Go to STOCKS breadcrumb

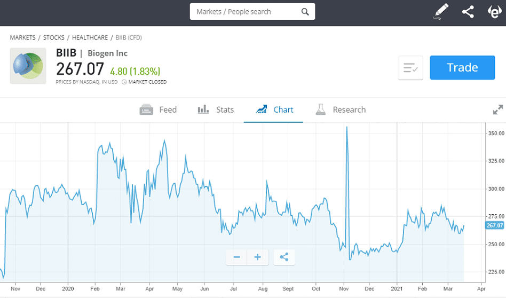coord(54,37)
